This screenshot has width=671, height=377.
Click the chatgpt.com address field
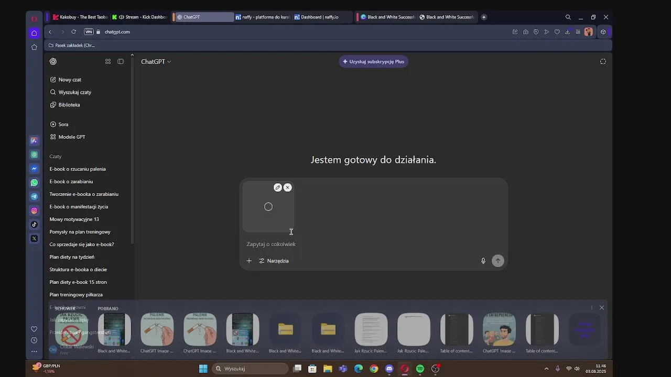117,32
